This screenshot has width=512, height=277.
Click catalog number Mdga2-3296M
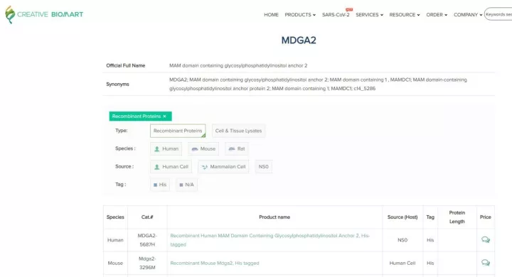pyautogui.click(x=147, y=263)
